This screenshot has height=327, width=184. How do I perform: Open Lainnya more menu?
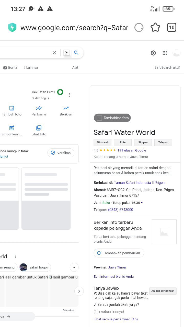[x=30, y=68]
